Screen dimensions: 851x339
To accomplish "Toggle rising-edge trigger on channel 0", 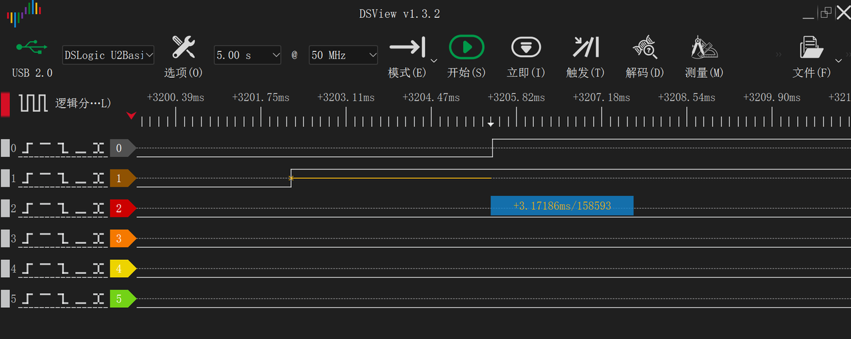I will tap(27, 148).
